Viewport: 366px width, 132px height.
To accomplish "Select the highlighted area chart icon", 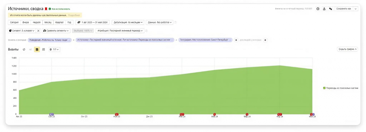I will click(37, 49).
